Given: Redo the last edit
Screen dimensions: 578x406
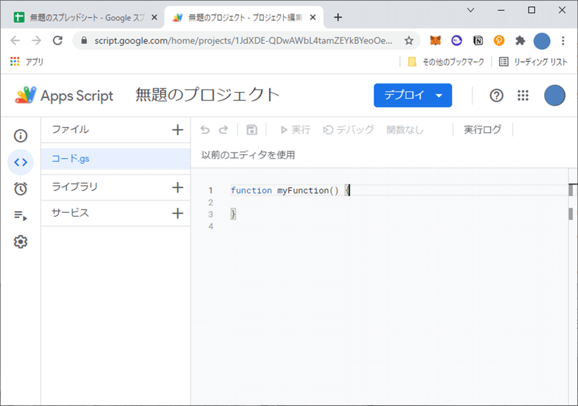Looking at the screenshot, I should tap(223, 130).
